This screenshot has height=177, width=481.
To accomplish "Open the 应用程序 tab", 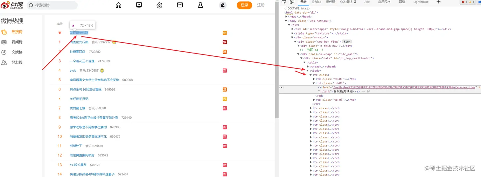I will coord(384,2).
